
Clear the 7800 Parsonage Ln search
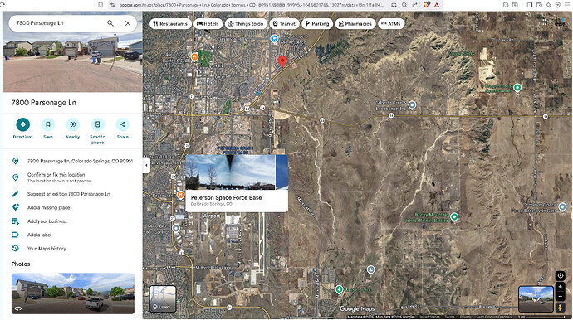128,23
